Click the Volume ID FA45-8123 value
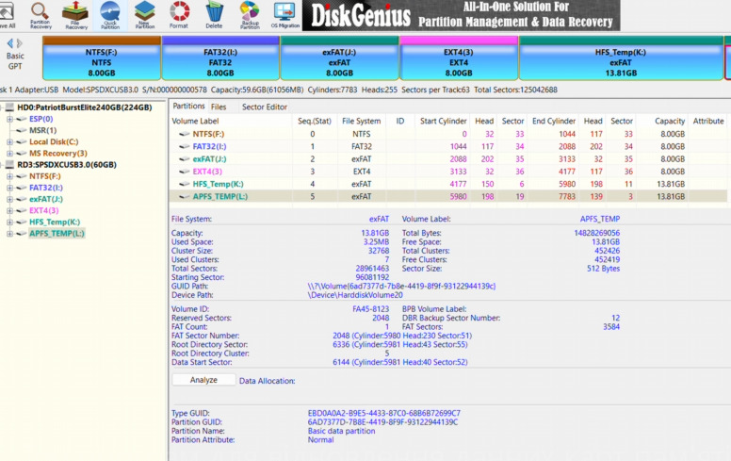The image size is (731, 461). pyautogui.click(x=370, y=309)
